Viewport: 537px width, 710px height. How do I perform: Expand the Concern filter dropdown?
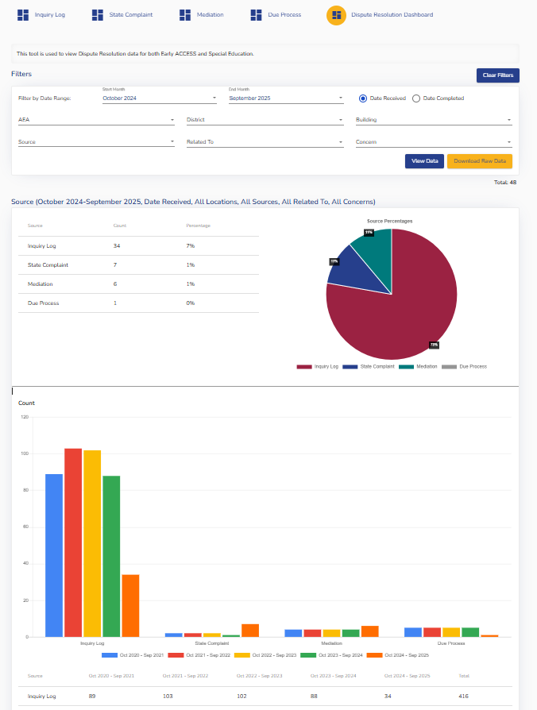[433, 143]
